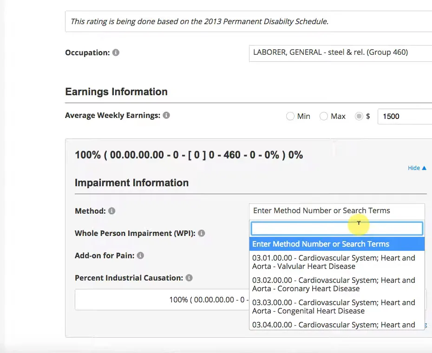Choose 03.01.00.00 Valvular Heart Disease option

[x=337, y=262]
